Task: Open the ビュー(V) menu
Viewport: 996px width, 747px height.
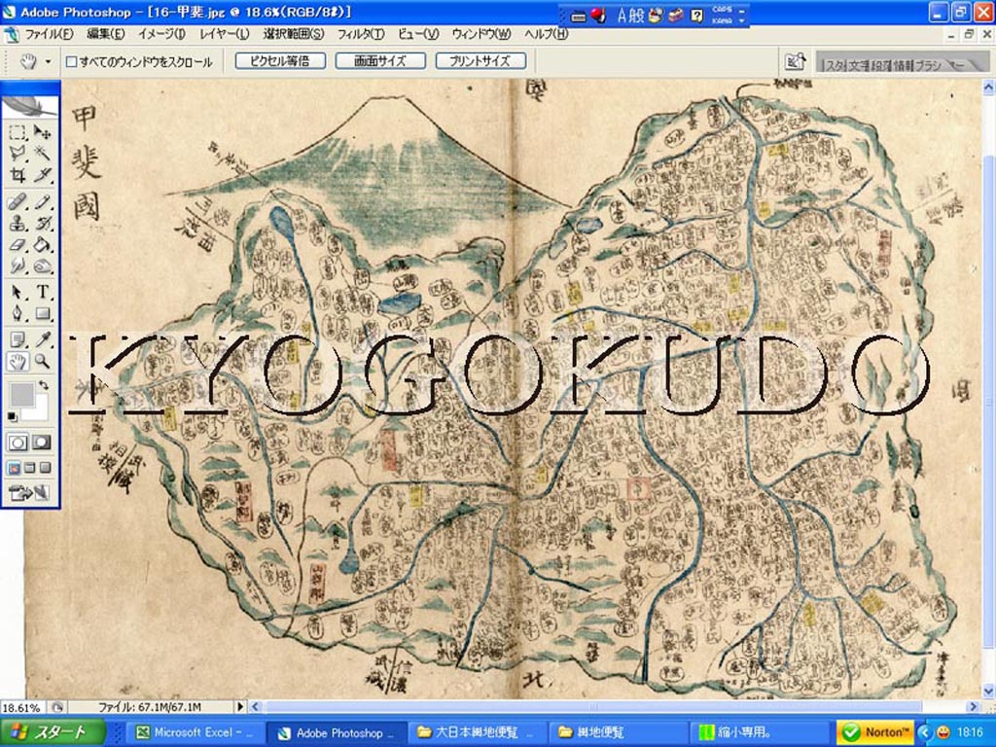Action: pos(418,34)
